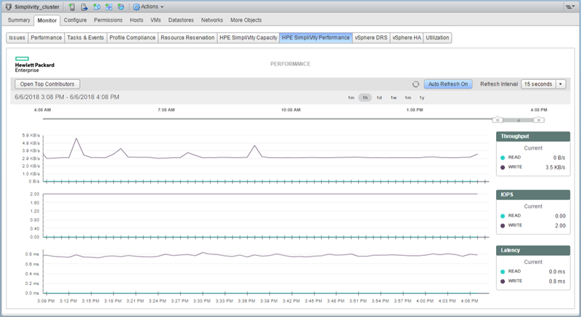Open the vSphere DRS sub-tab
This screenshot has height=317, width=581.
(370, 37)
